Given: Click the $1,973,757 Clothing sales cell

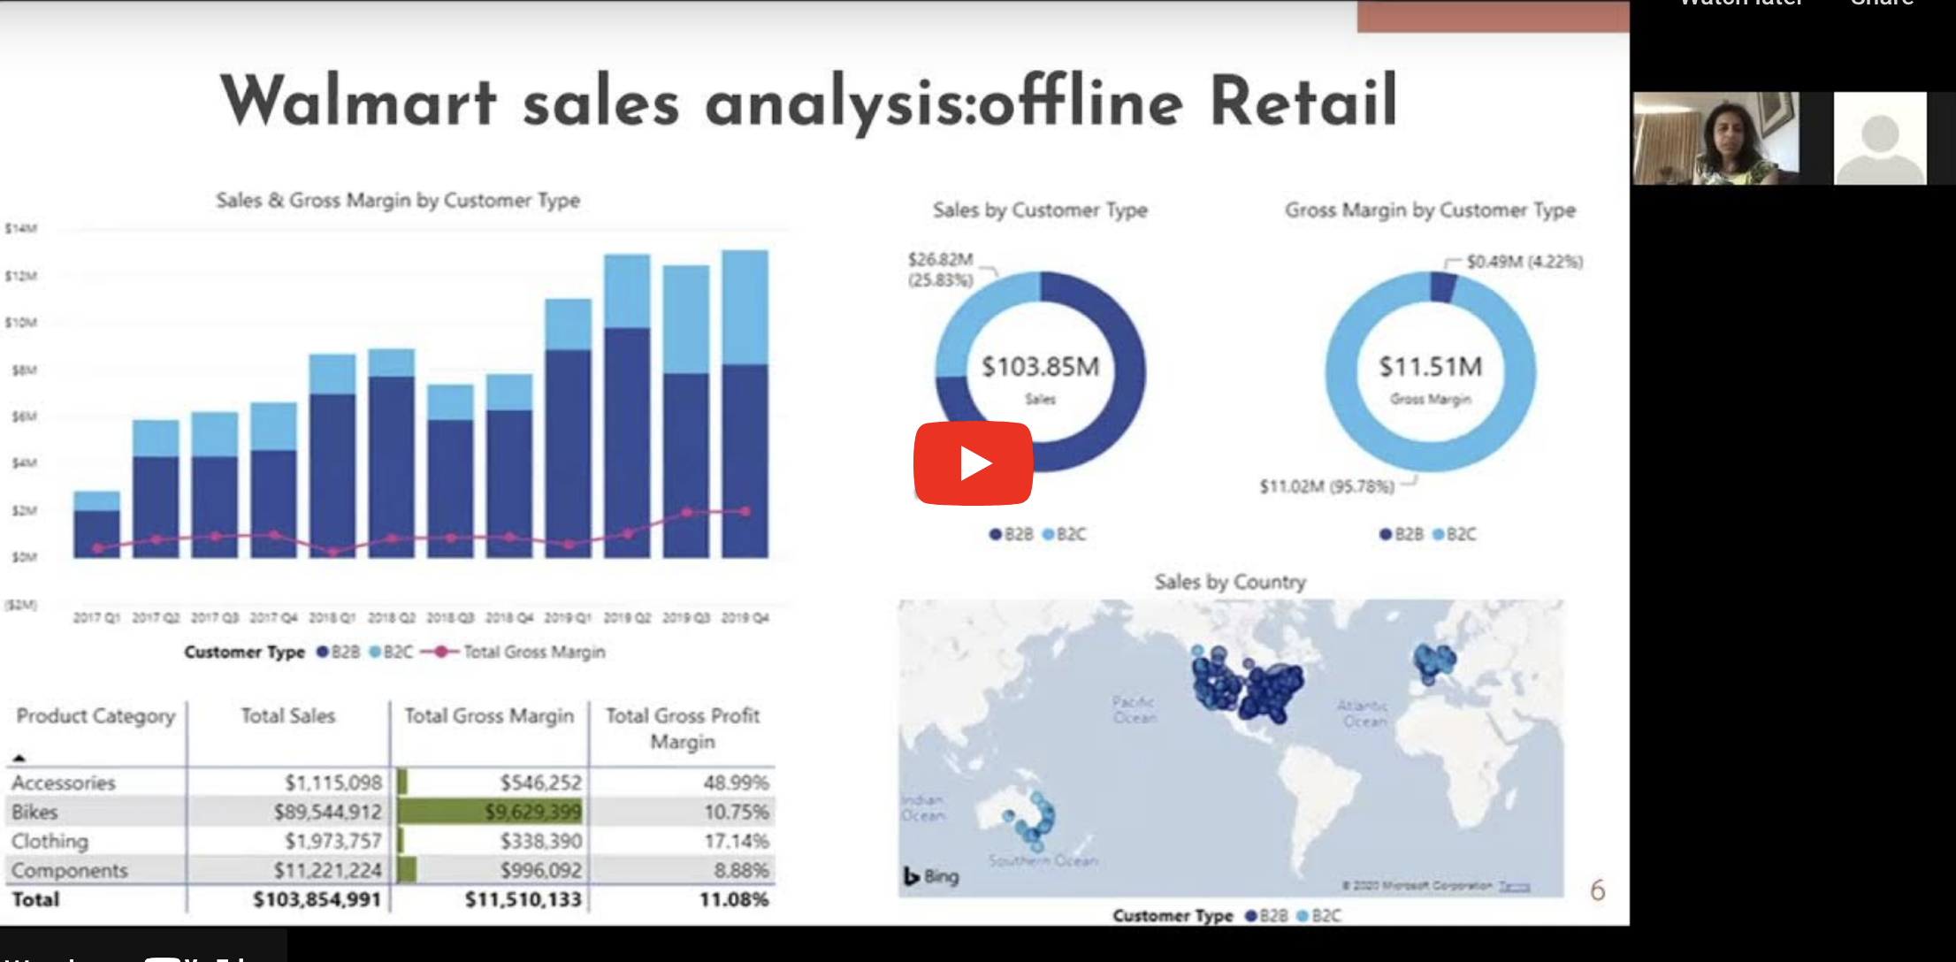Looking at the screenshot, I should [x=333, y=841].
